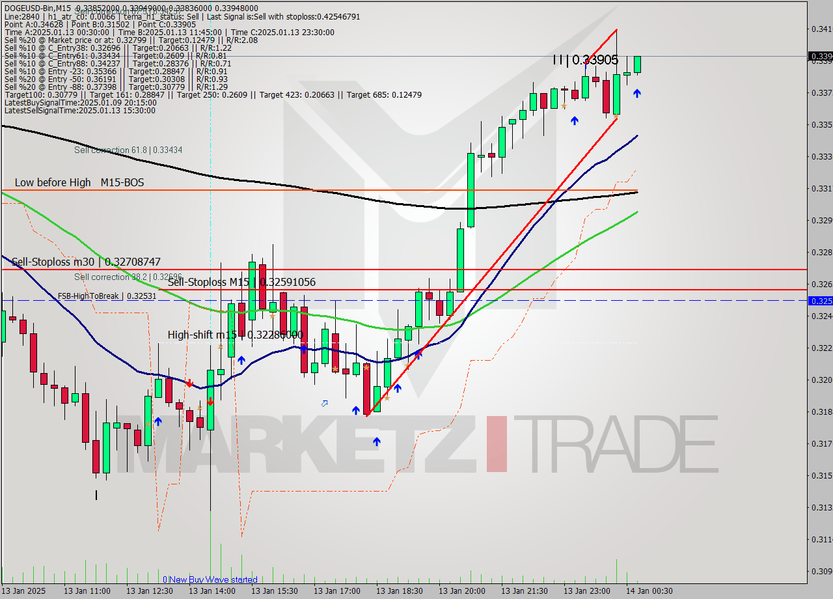The image size is (833, 599).
Task: Click the DOGEUSD-Bin,M15 symbol header line
Action: point(131,8)
